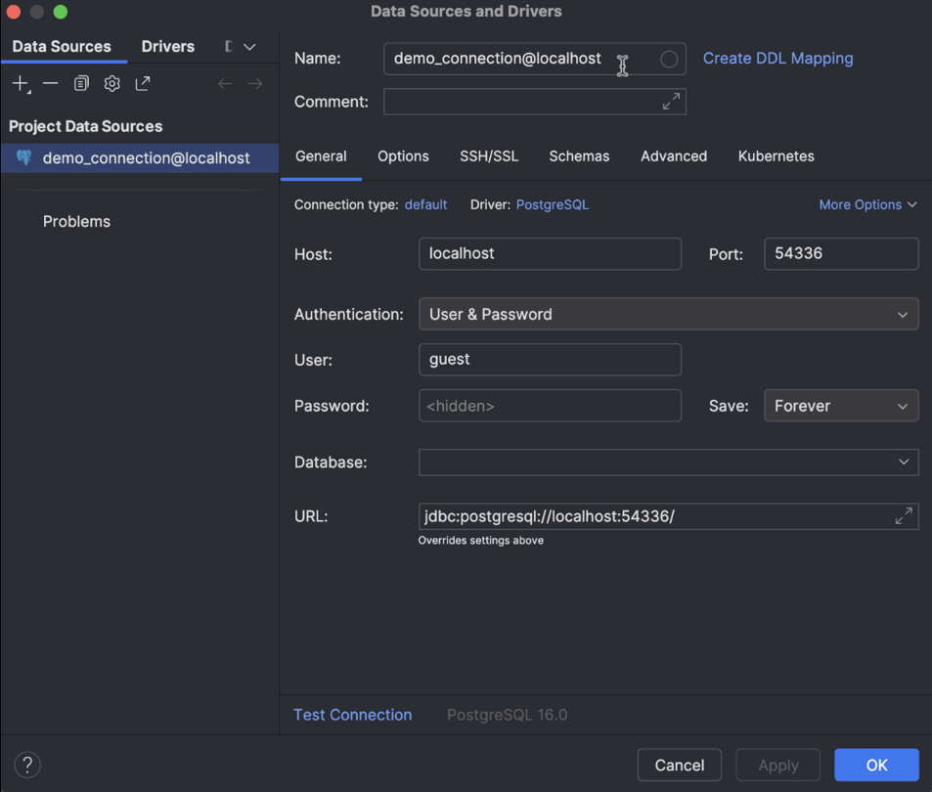Click the Create DDL Mapping link
This screenshot has width=932, height=792.
(777, 59)
